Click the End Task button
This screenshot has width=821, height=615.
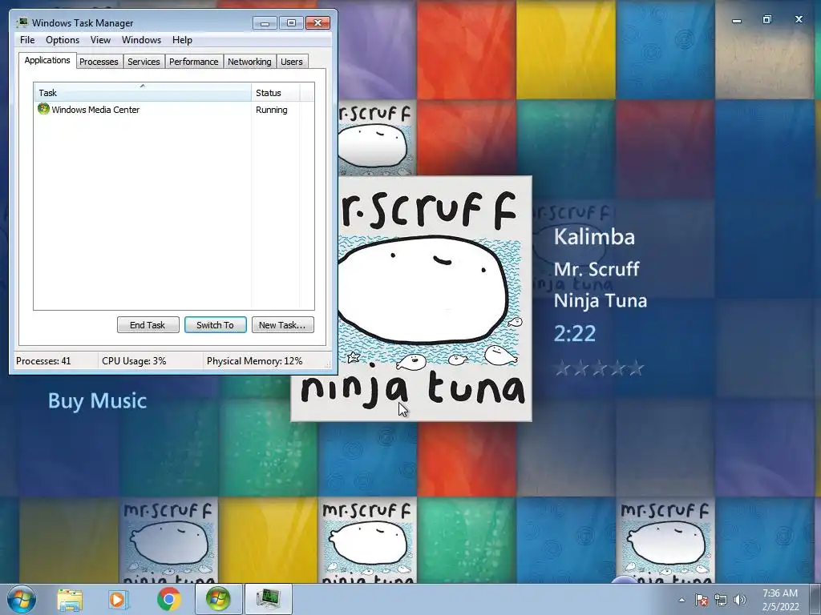pos(148,325)
